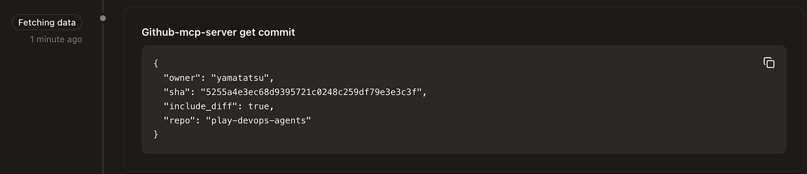This screenshot has width=807, height=174.
Task: Click the word "Github-mcp-server" in title
Action: coord(189,32)
